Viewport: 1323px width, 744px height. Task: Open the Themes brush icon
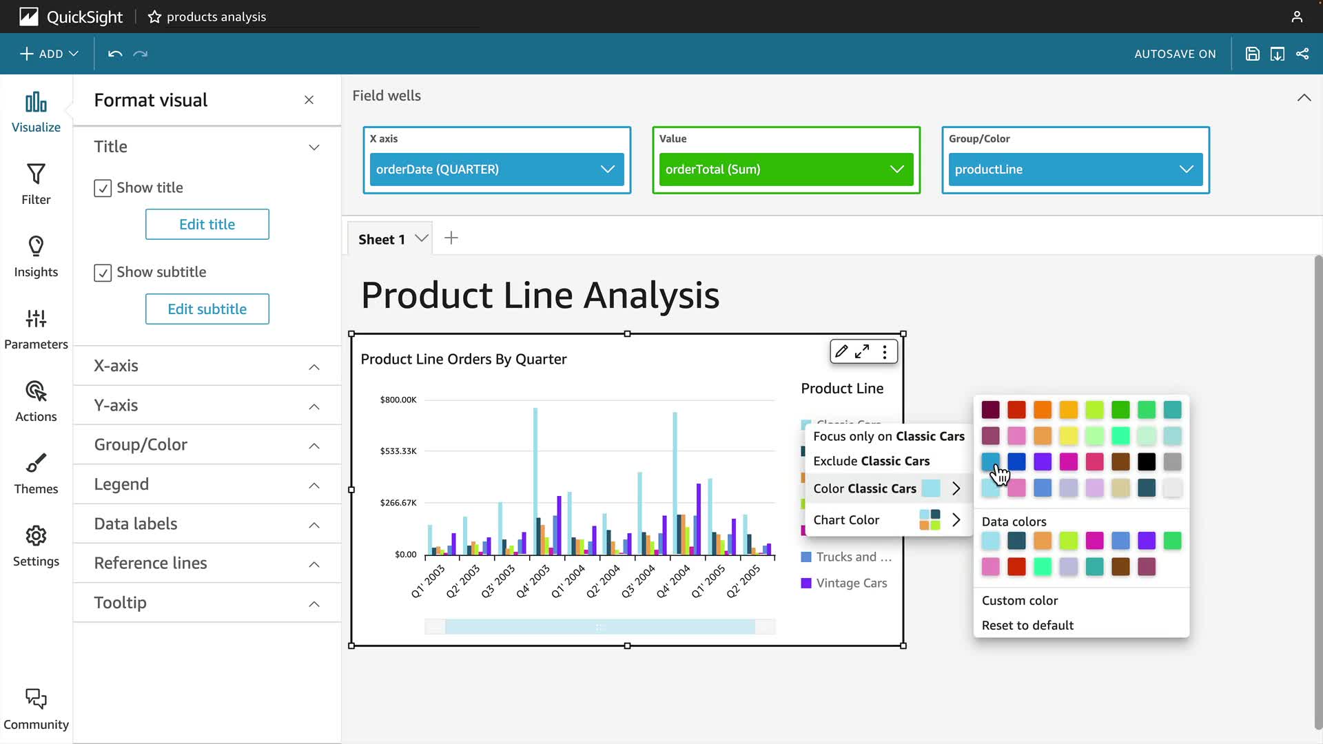coord(36,473)
